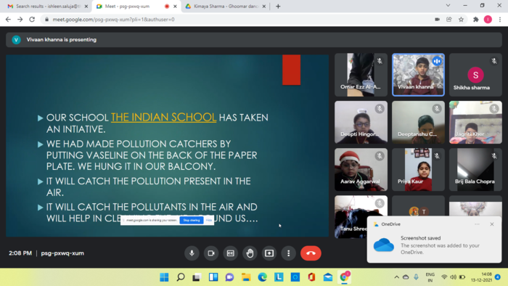Select Brij Bala Chopra video tile
Viewport: 508px width, 286px height.
475,169
